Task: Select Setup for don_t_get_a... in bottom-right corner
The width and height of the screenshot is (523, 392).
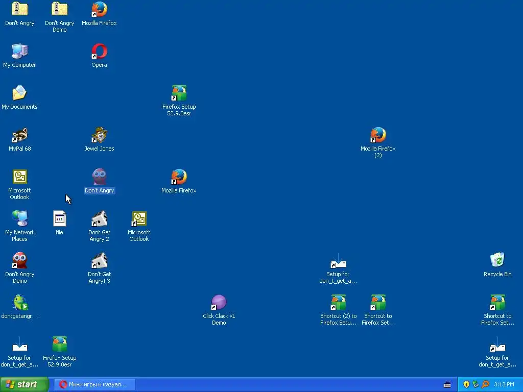Action: pyautogui.click(x=497, y=345)
